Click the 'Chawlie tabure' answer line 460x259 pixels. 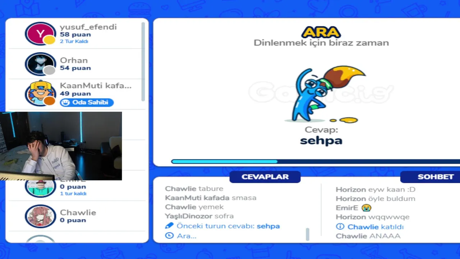pyautogui.click(x=194, y=188)
